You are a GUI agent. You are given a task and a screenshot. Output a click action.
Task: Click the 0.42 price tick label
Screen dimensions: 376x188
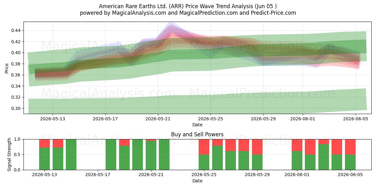[16, 42]
